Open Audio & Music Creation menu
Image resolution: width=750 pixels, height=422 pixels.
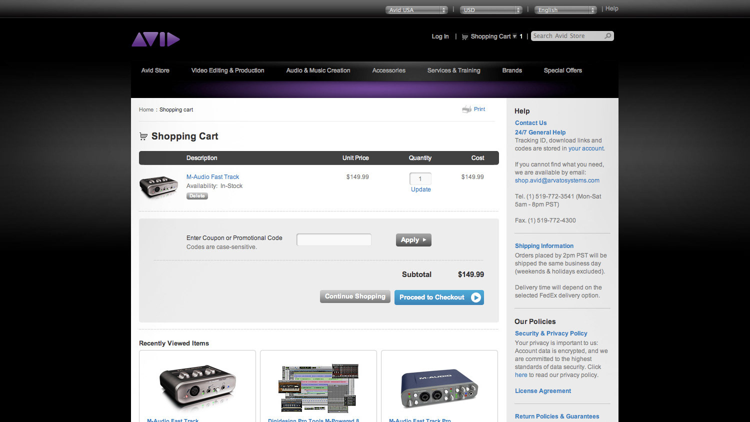(x=318, y=70)
